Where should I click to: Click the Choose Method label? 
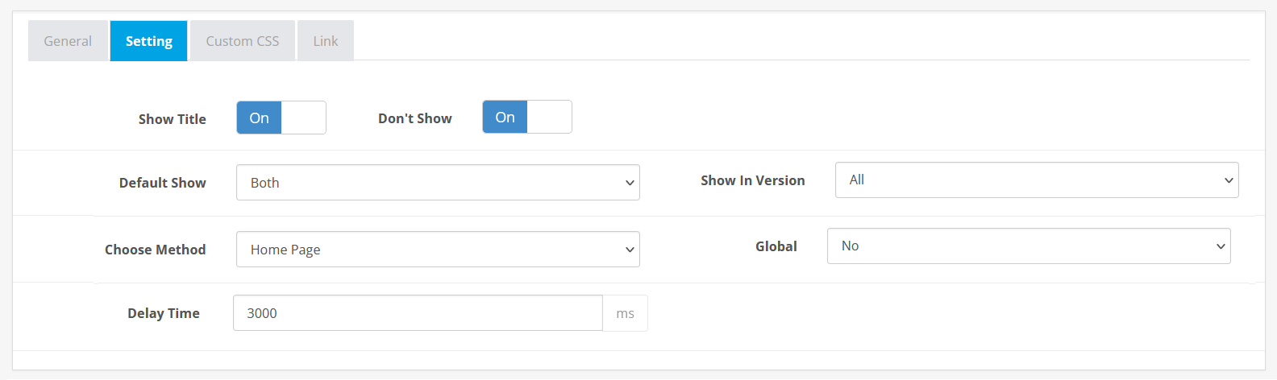pos(155,250)
